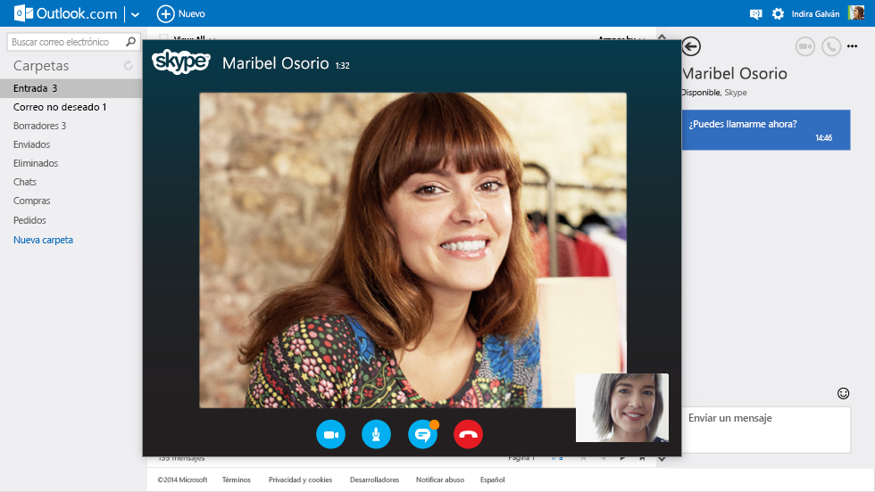875x492 pixels.
Task: Open the Correo no deseado folder
Action: 60,107
